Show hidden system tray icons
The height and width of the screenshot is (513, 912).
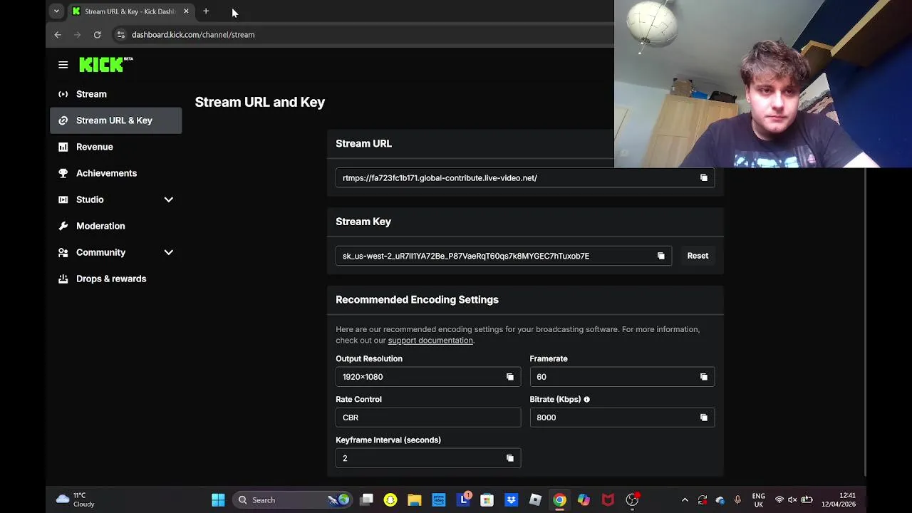[x=685, y=500]
